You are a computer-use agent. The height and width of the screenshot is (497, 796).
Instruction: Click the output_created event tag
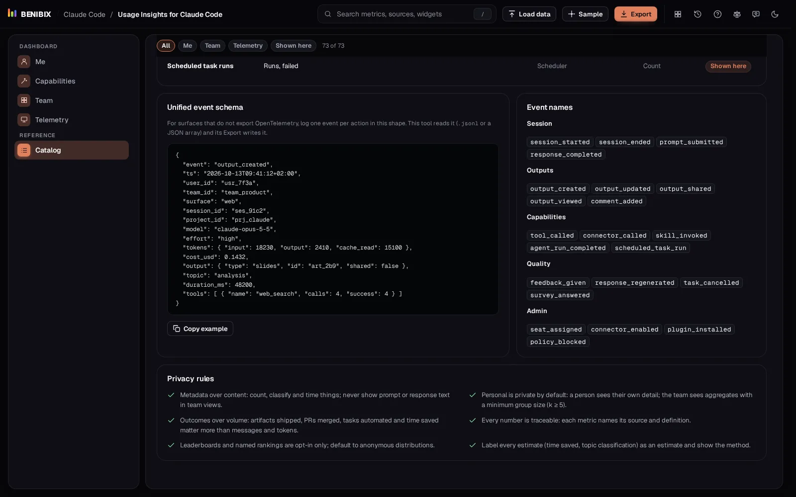pyautogui.click(x=558, y=189)
